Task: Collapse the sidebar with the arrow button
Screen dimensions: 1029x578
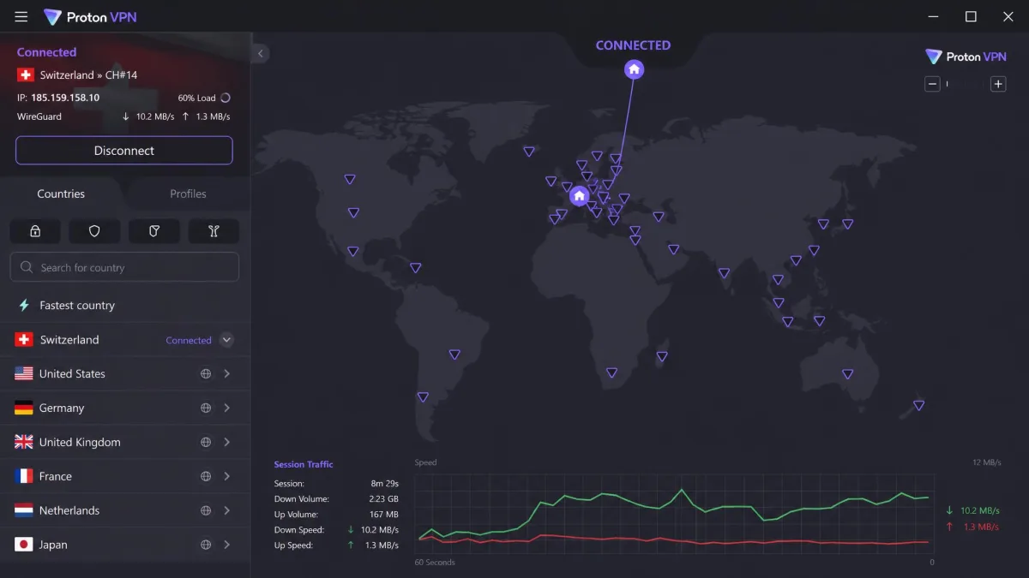Action: pyautogui.click(x=261, y=53)
